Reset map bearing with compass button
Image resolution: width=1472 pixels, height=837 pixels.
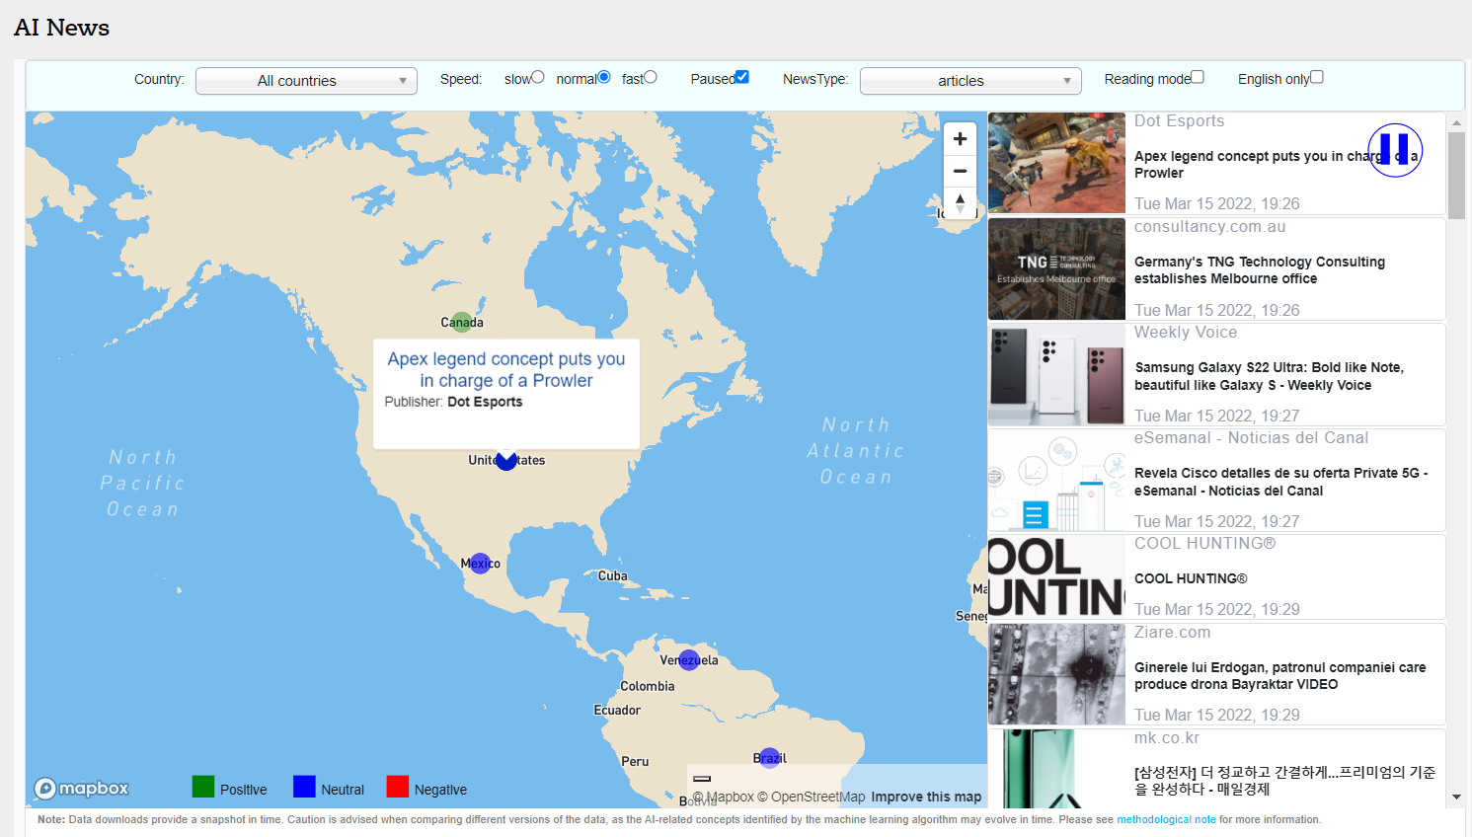pos(960,202)
